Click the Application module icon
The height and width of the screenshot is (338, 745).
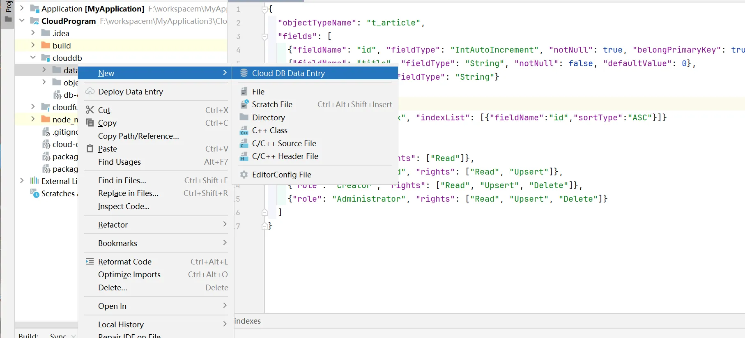[x=35, y=9]
